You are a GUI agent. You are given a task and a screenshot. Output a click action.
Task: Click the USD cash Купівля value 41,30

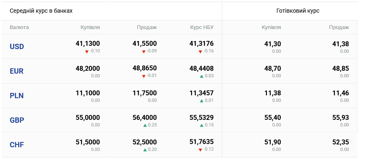[273, 44]
